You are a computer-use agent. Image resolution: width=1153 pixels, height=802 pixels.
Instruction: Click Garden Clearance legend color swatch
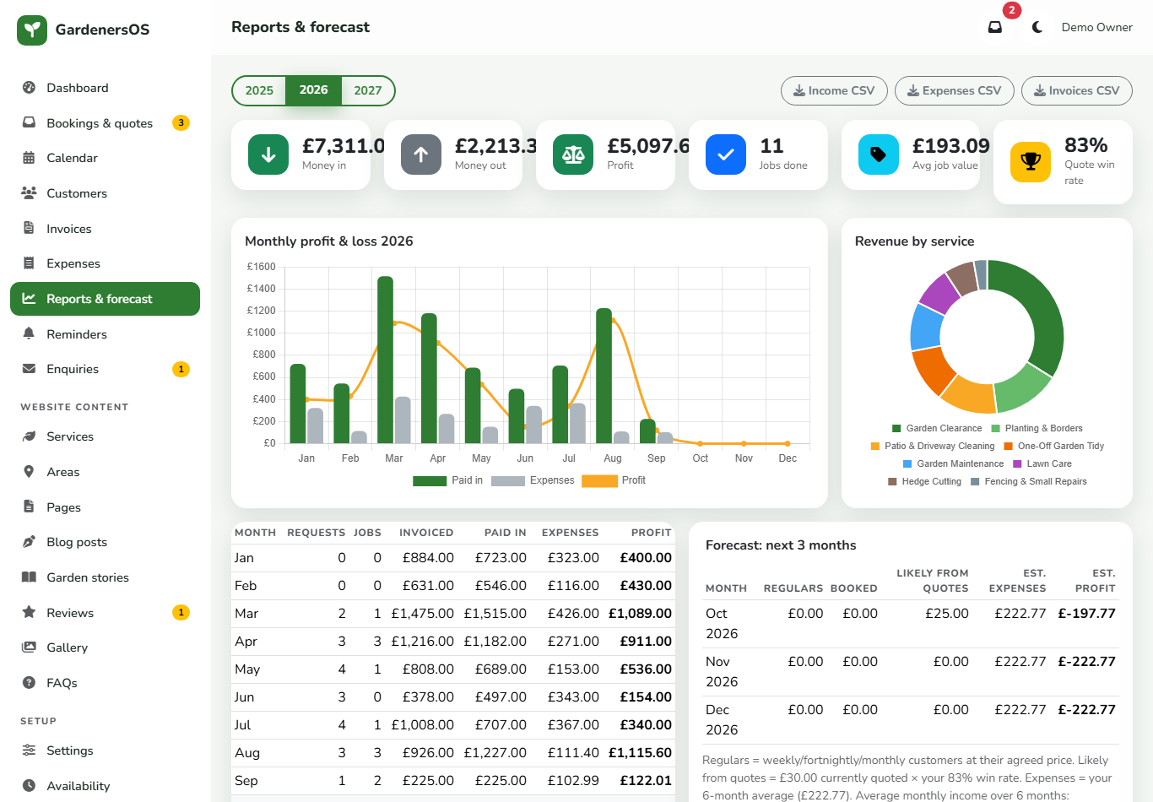[896, 428]
